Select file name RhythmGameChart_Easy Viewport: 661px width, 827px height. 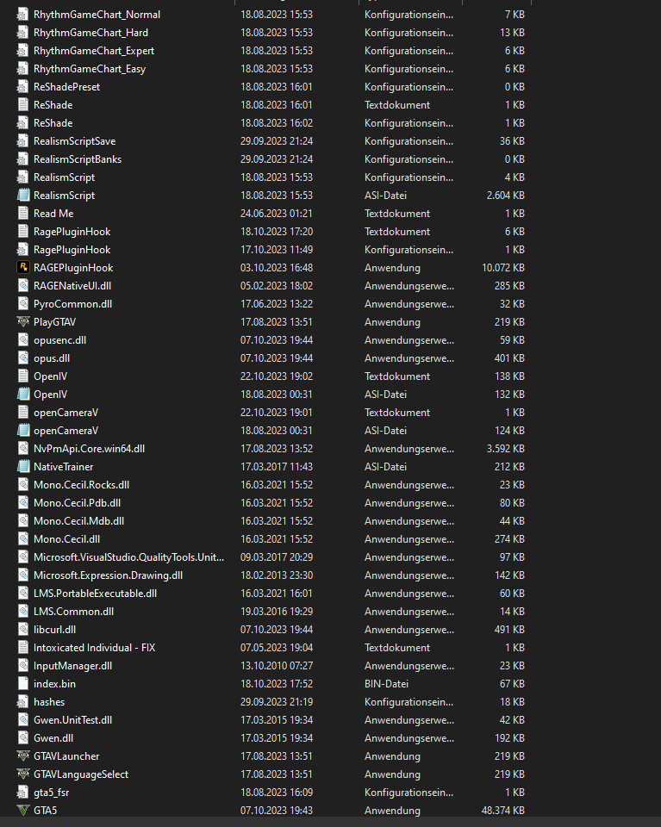tap(90, 69)
